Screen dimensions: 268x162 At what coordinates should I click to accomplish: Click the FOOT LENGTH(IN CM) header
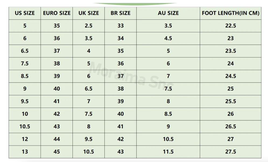pos(231,13)
